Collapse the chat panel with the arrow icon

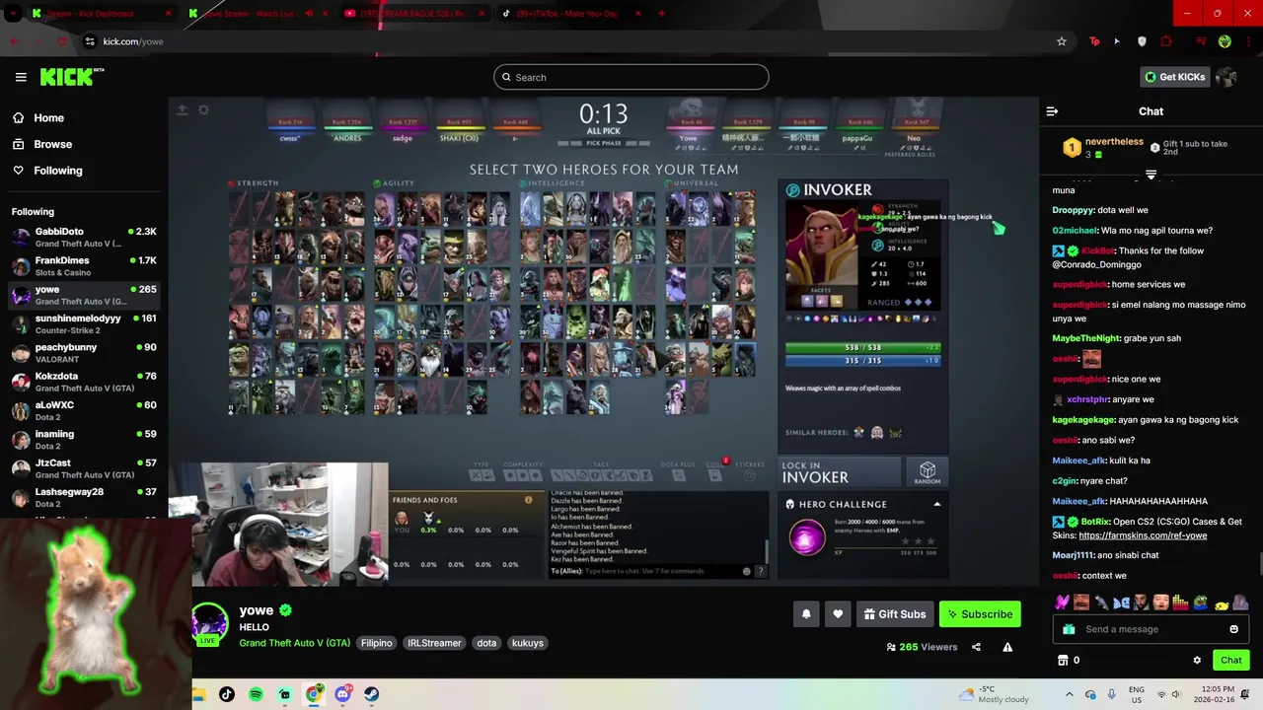pyautogui.click(x=1052, y=111)
